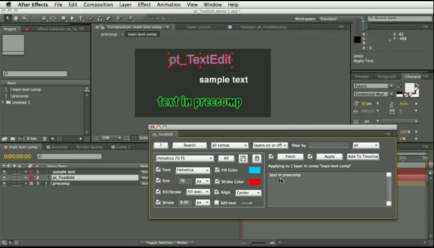Open the Effect menu
Image resolution: width=434 pixels, height=248 pixels.
[144, 4]
